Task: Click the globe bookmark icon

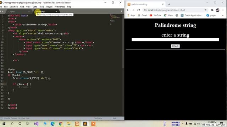Action: [x=177, y=15]
